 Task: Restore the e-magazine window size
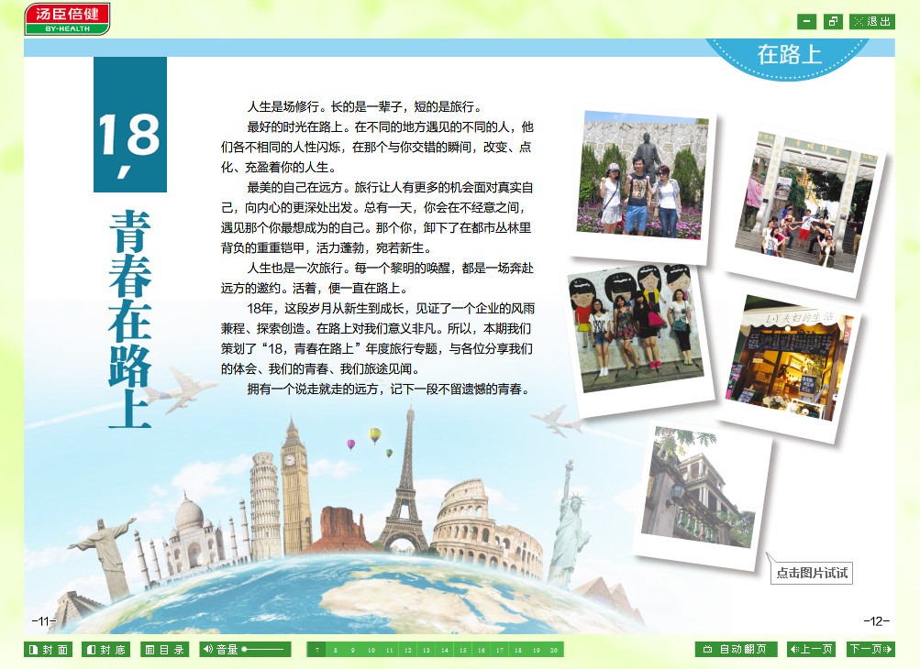pos(833,22)
